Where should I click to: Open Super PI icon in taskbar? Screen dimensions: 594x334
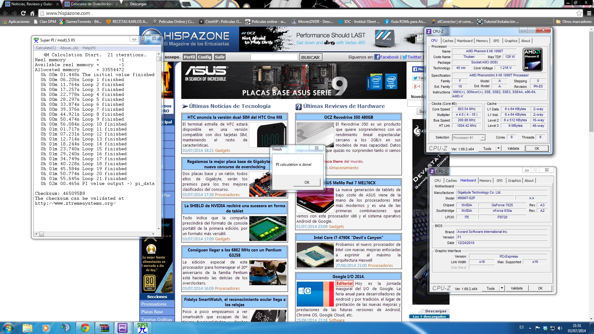tap(142, 328)
